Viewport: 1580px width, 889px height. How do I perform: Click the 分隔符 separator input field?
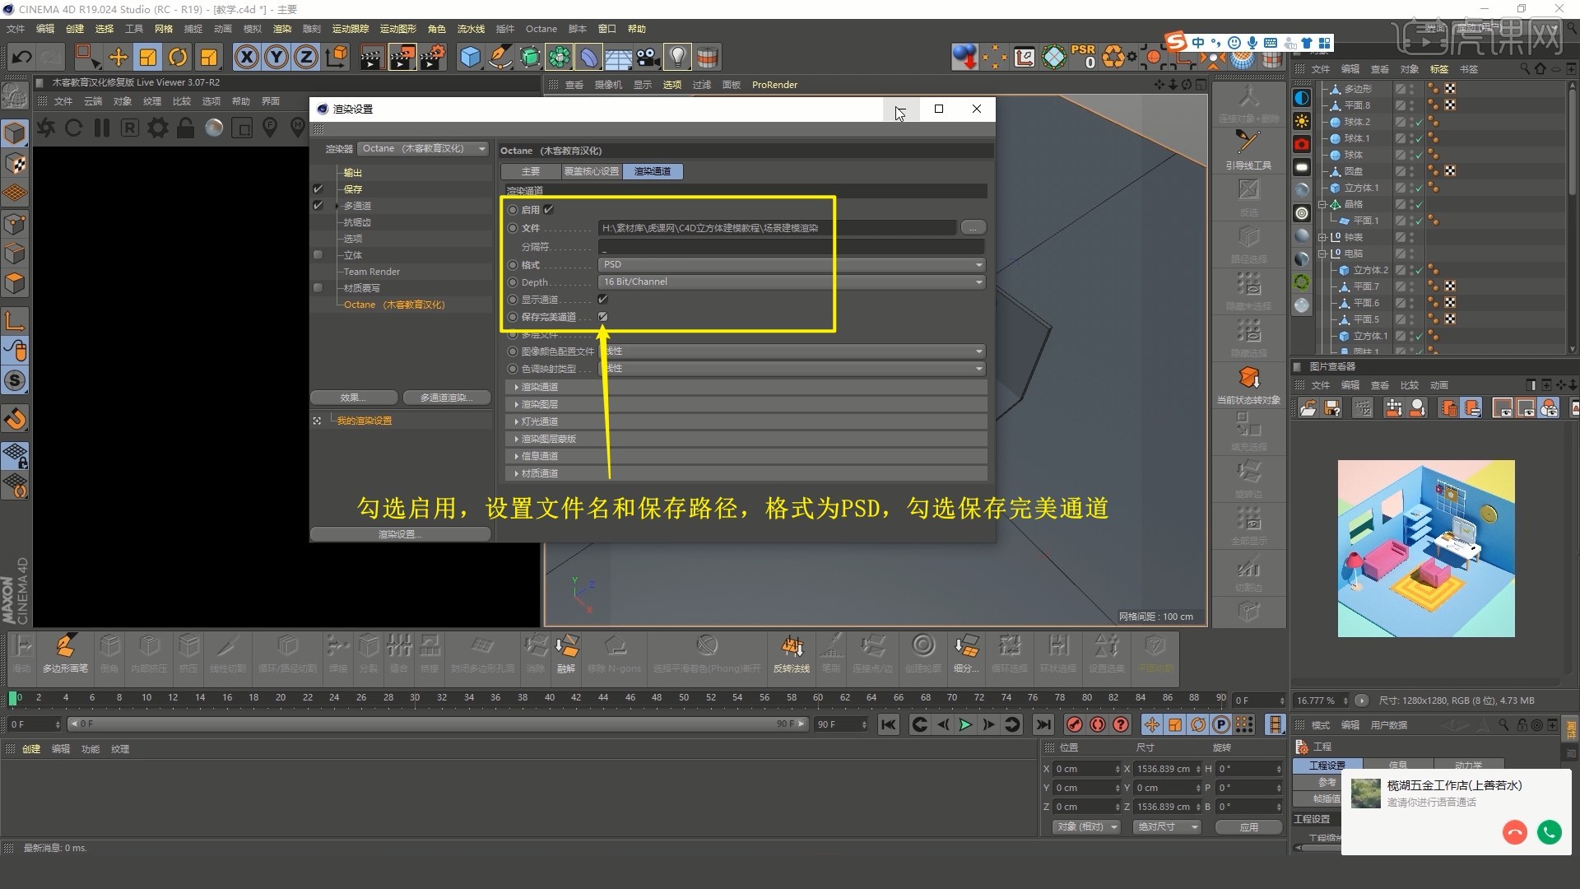[x=792, y=247]
